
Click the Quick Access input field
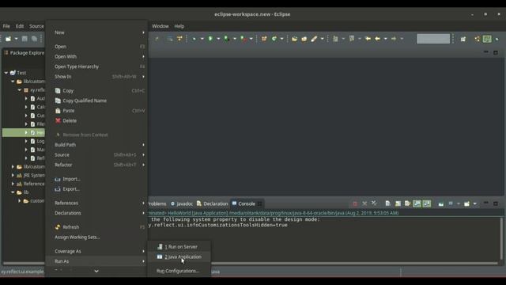click(433, 39)
